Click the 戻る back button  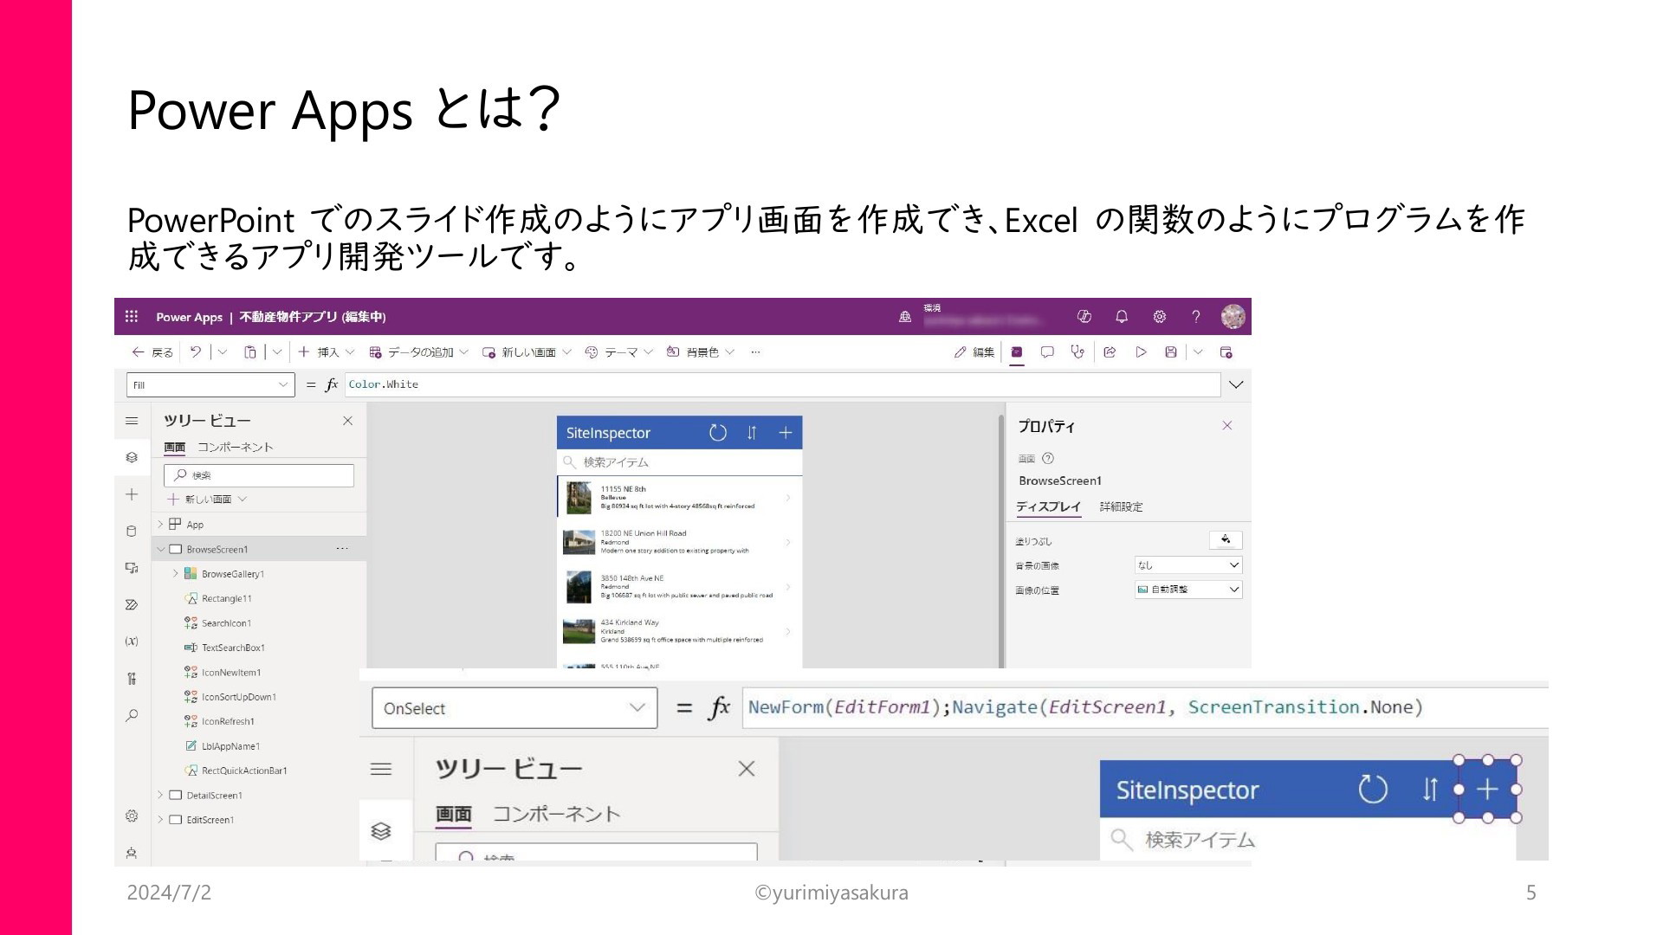152,352
